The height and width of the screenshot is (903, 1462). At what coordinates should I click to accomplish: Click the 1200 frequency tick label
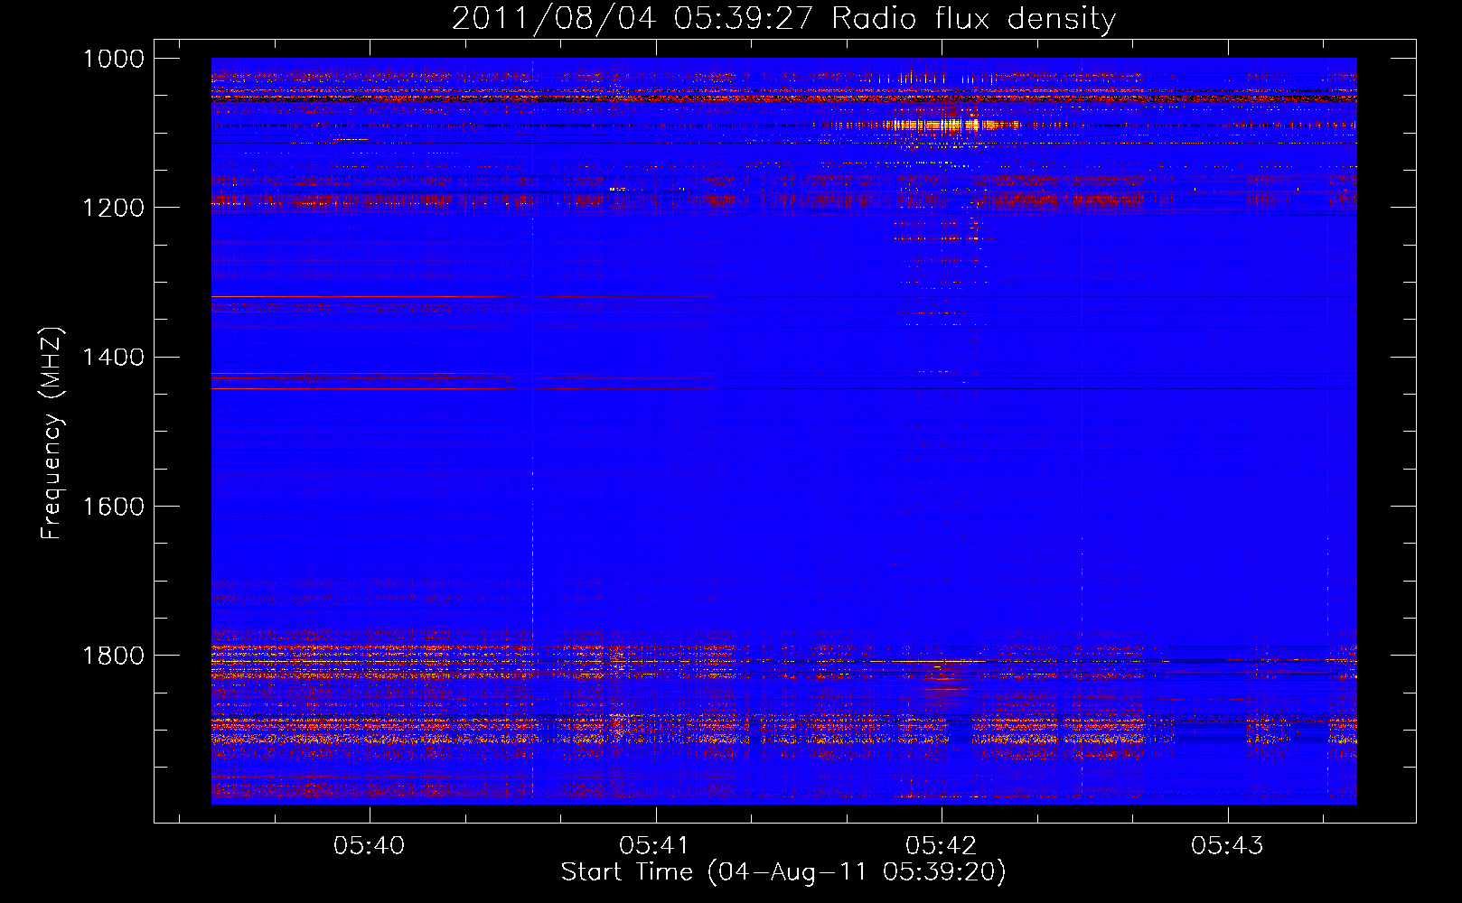pyautogui.click(x=114, y=208)
